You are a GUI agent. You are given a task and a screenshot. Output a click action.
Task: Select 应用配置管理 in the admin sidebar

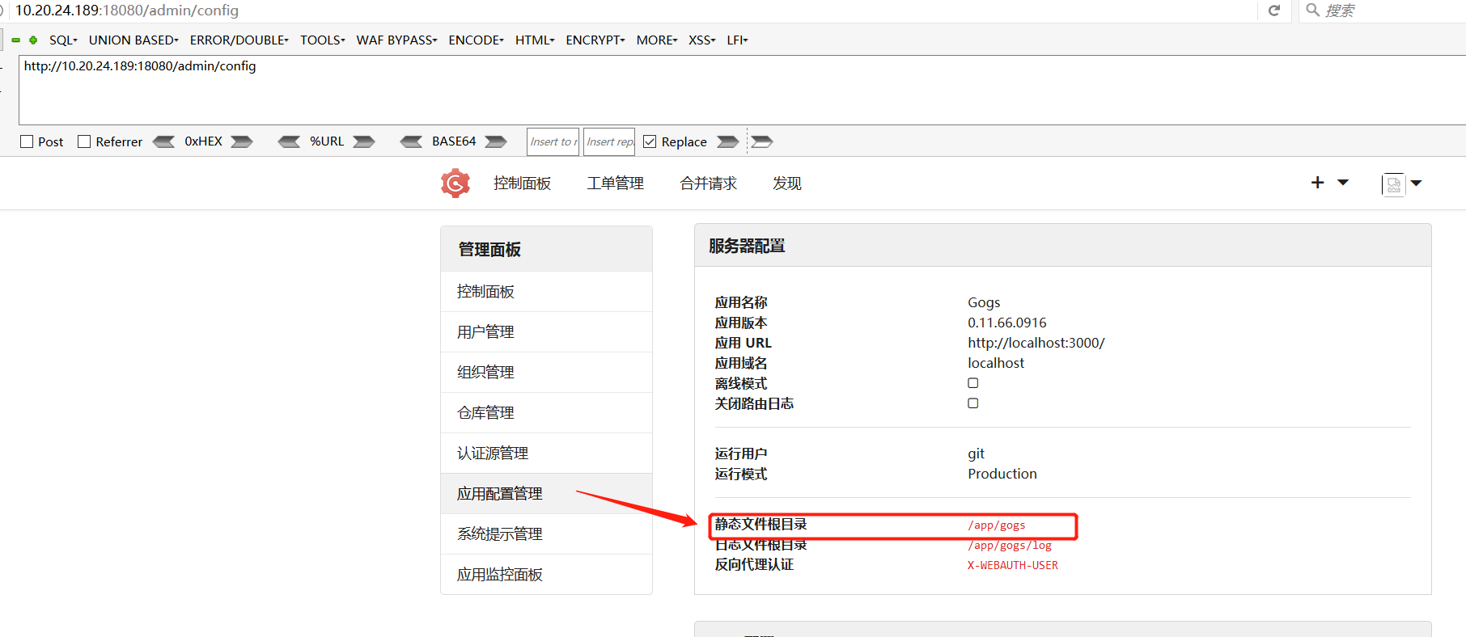tap(546, 494)
